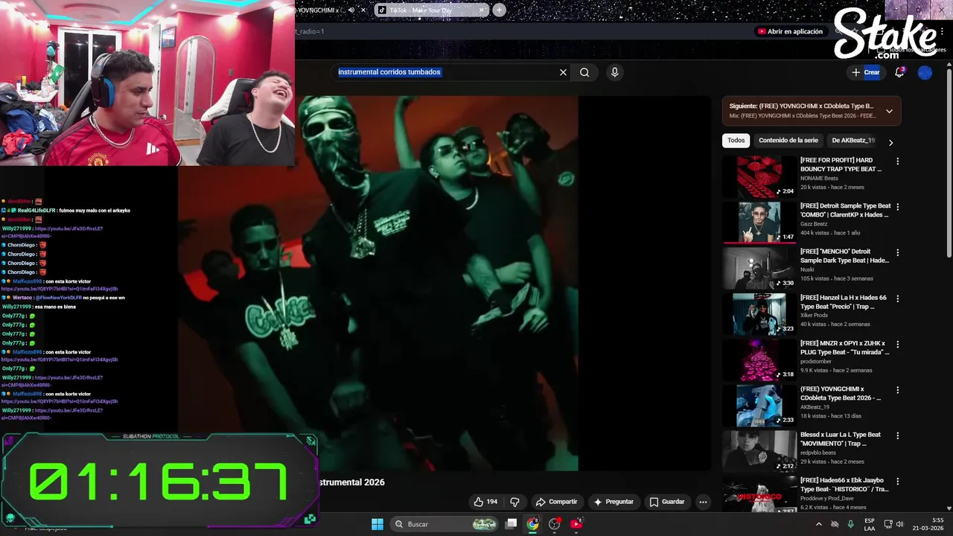Image resolution: width=953 pixels, height=536 pixels.
Task: Click the NONAME Beats channel name
Action: pyautogui.click(x=819, y=178)
